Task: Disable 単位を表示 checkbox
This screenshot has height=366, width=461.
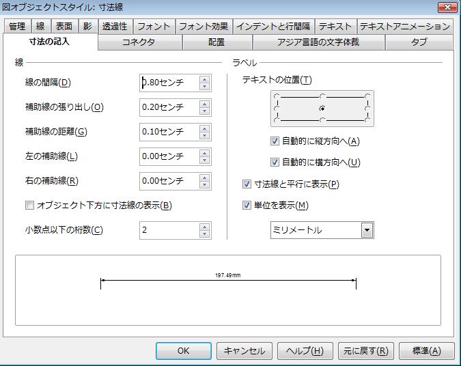Action: (247, 206)
